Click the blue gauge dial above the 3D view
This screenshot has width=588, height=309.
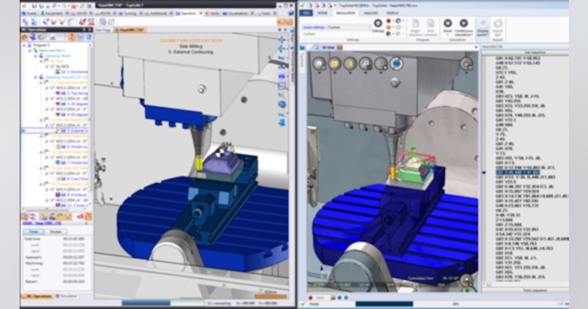tap(397, 63)
